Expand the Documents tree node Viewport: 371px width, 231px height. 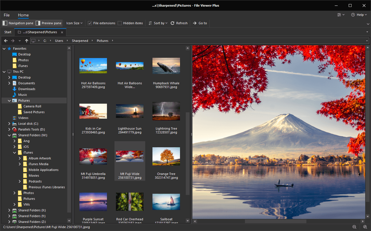coord(9,83)
